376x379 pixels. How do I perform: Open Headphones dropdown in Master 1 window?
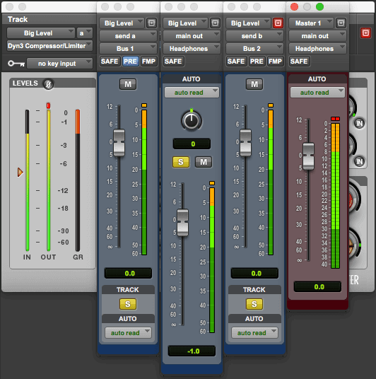[x=317, y=49]
